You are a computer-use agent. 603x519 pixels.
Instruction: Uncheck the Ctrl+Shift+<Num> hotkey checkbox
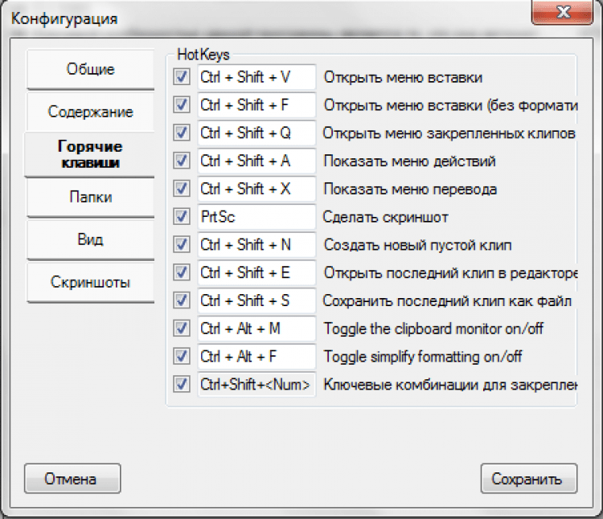[x=182, y=384]
